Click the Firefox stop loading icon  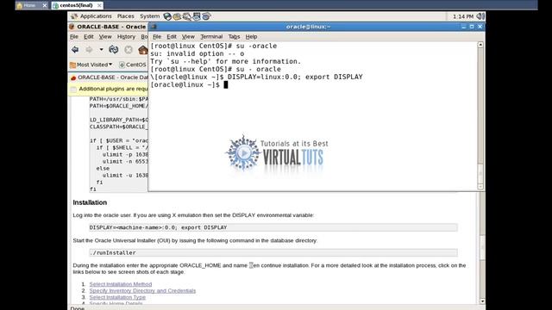[129, 50]
